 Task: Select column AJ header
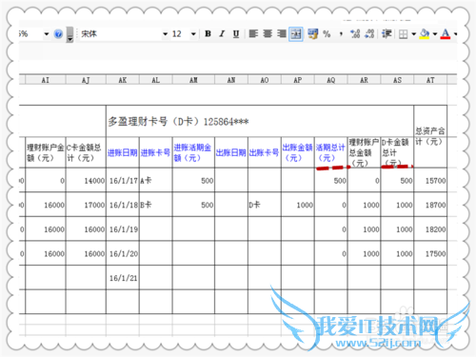pos(86,80)
